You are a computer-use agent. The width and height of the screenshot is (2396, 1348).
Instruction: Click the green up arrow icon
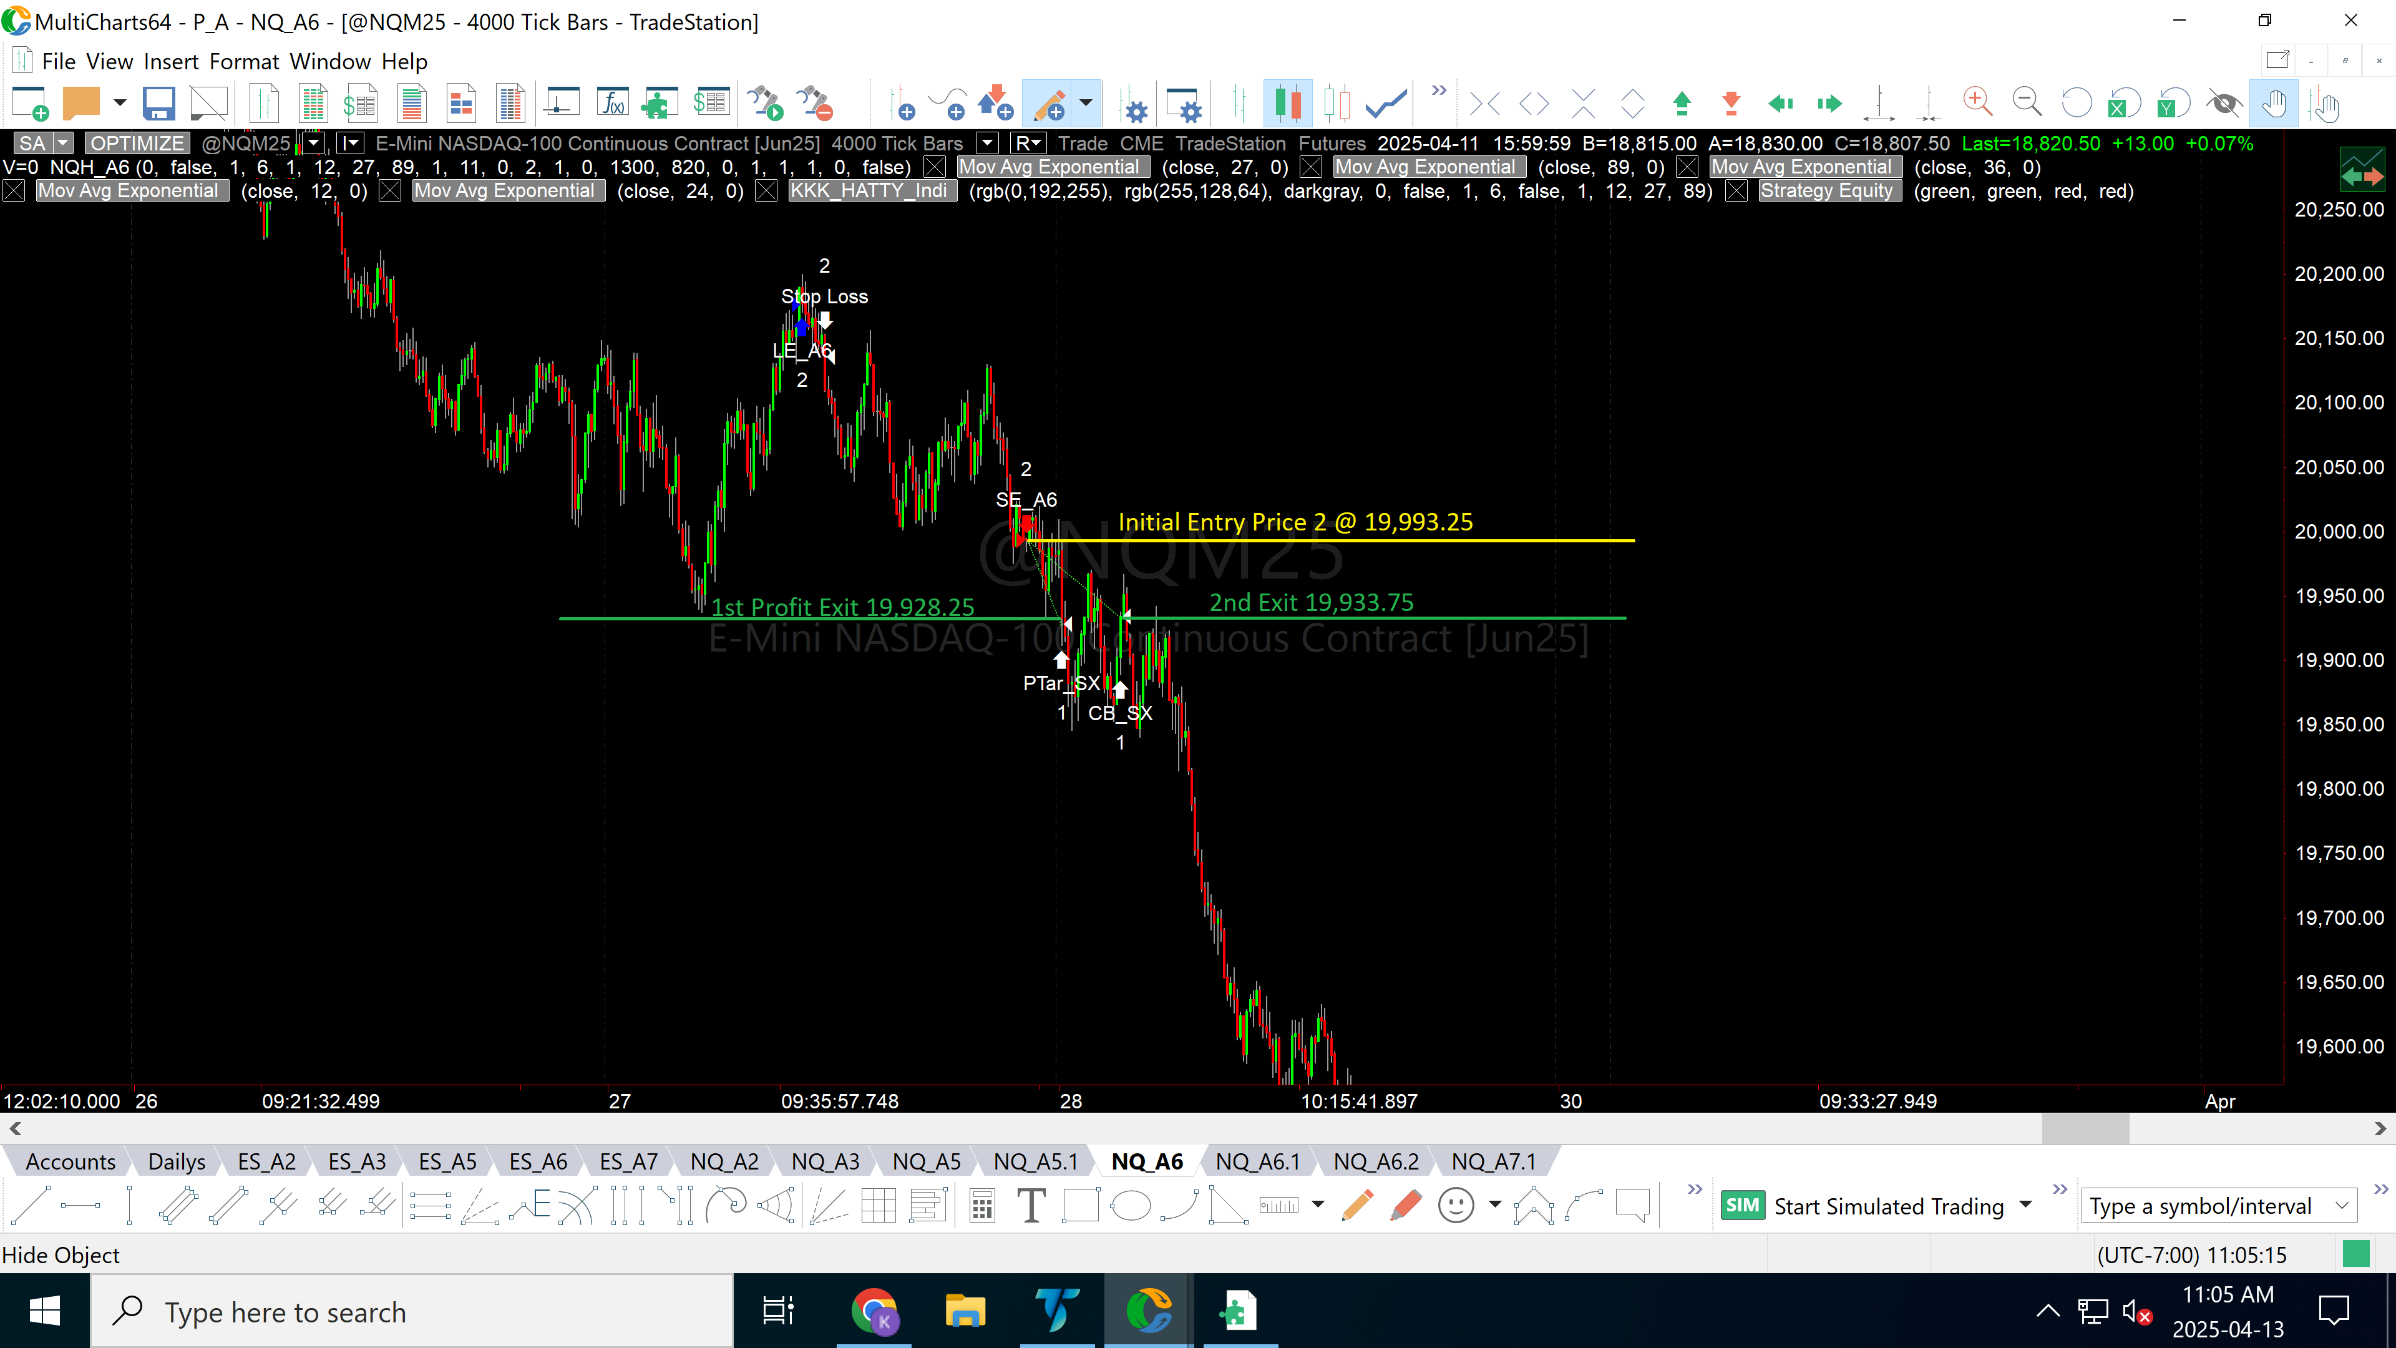(x=1682, y=103)
